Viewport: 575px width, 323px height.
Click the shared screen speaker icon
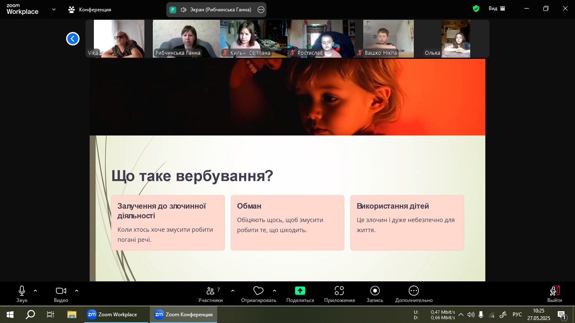click(x=184, y=9)
